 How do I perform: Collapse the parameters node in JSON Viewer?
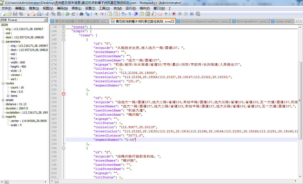(x=3, y=41)
